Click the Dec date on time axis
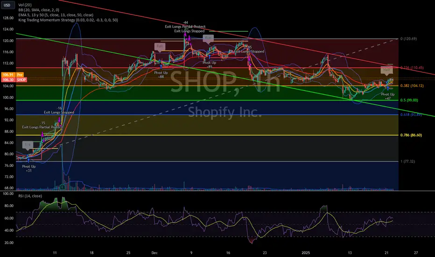This screenshot has width=435, height=257. coord(154,253)
